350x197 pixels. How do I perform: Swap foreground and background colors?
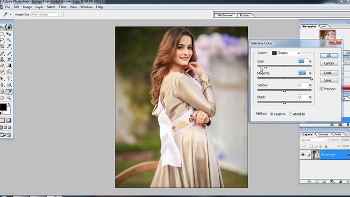9,105
